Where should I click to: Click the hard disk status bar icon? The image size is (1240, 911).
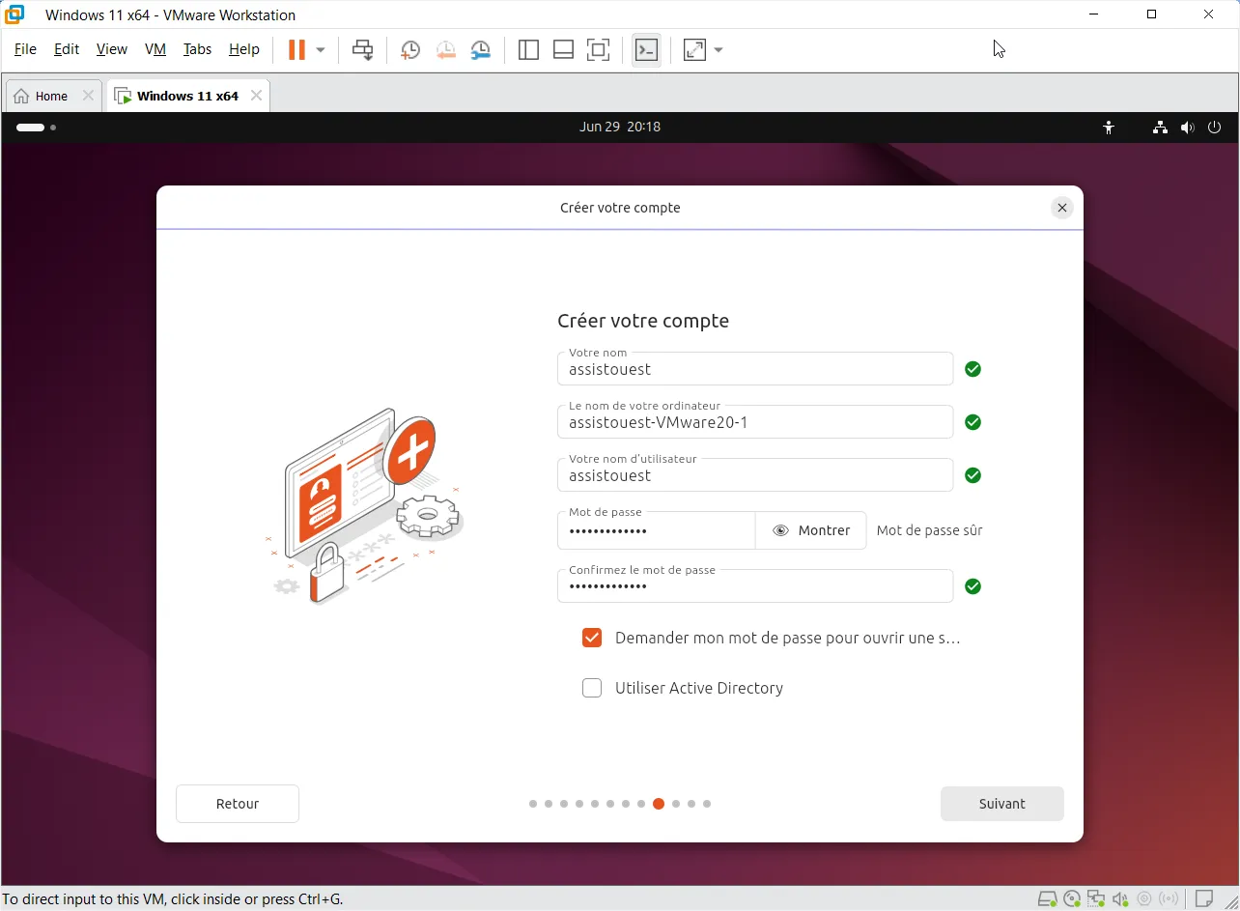pyautogui.click(x=1047, y=899)
